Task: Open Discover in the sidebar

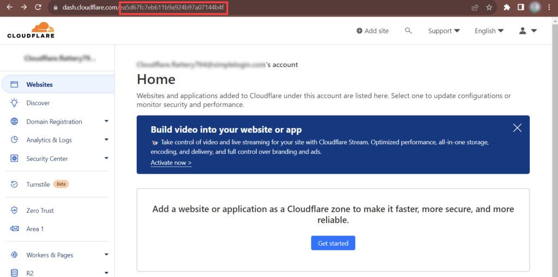Action: click(38, 103)
